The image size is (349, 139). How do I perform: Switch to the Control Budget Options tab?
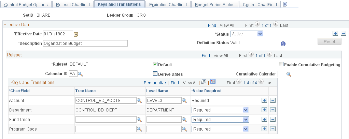(26, 4)
